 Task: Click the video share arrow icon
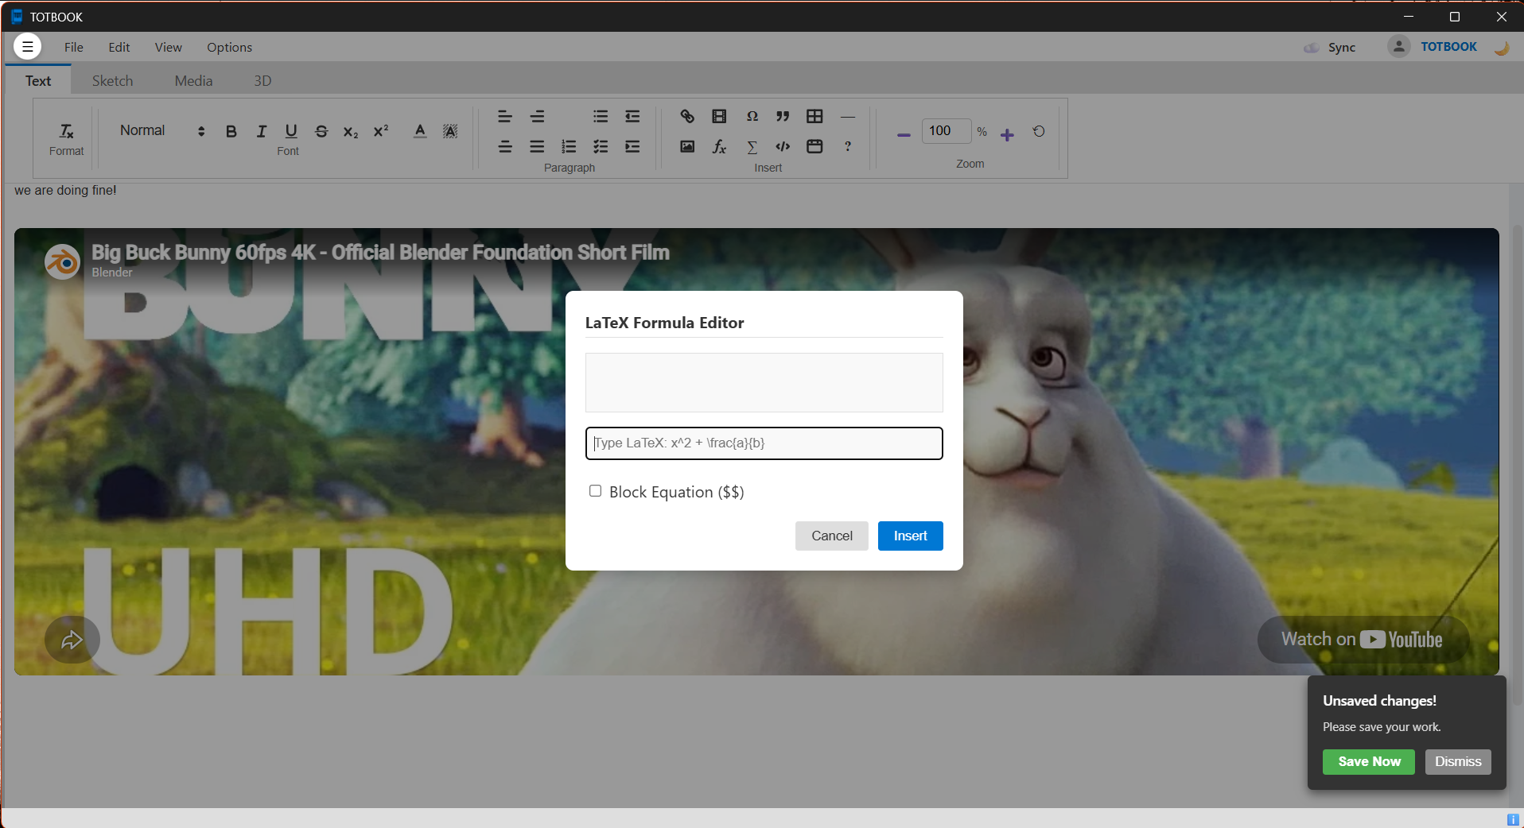[x=72, y=640]
